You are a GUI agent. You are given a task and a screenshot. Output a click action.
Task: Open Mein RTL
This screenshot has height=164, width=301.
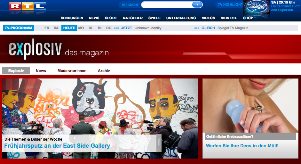tap(229, 18)
